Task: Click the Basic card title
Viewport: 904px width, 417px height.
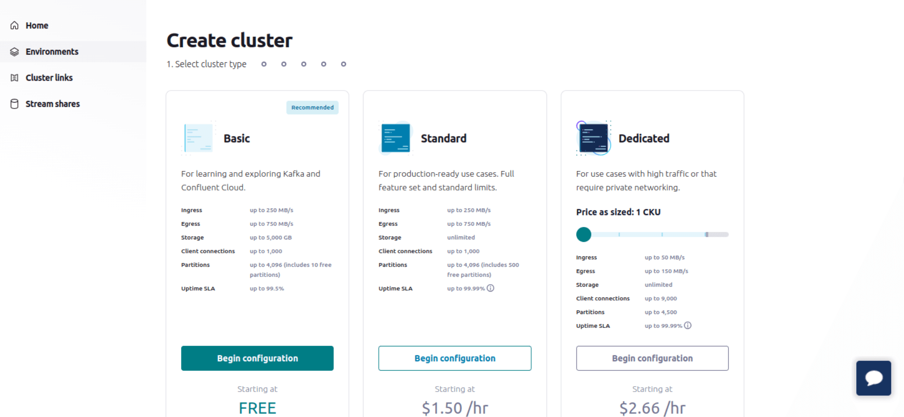Action: [236, 138]
